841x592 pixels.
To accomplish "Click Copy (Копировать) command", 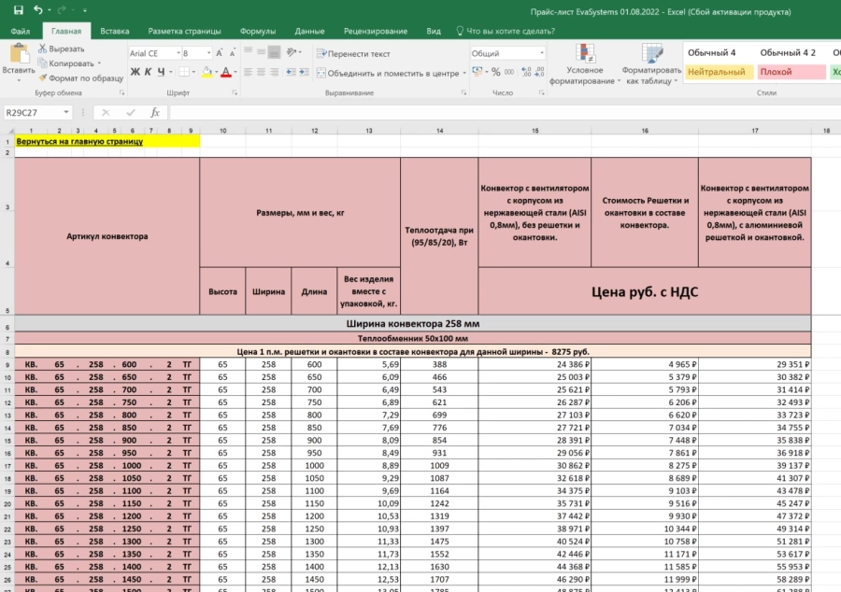I will coord(66,63).
